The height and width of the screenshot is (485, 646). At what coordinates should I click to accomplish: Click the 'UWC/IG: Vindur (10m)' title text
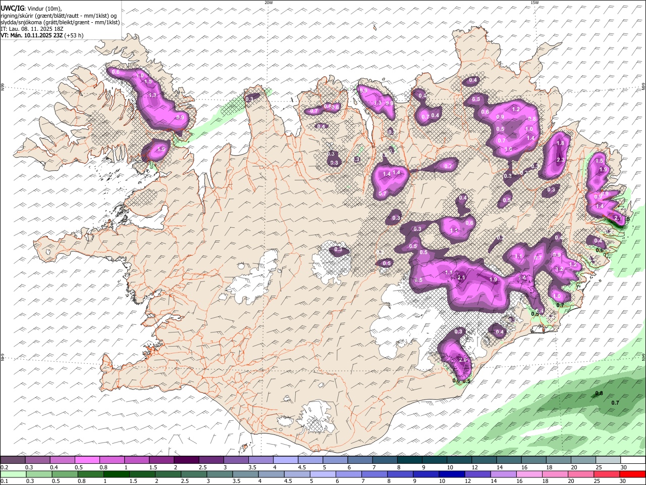(x=31, y=9)
